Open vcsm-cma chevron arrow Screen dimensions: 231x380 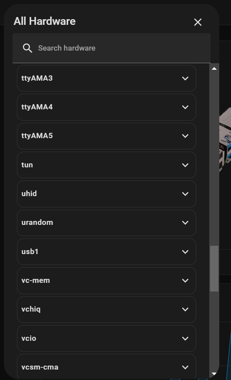pyautogui.click(x=185, y=367)
